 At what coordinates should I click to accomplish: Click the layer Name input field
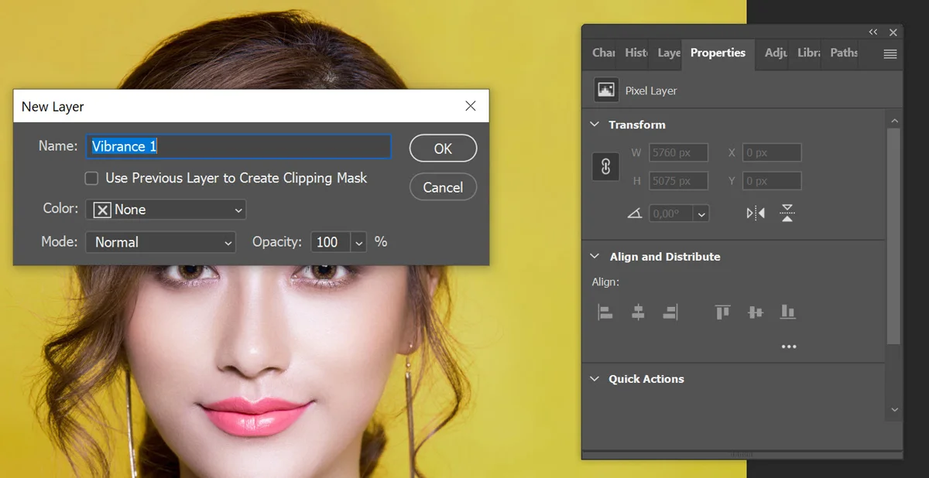(x=238, y=146)
